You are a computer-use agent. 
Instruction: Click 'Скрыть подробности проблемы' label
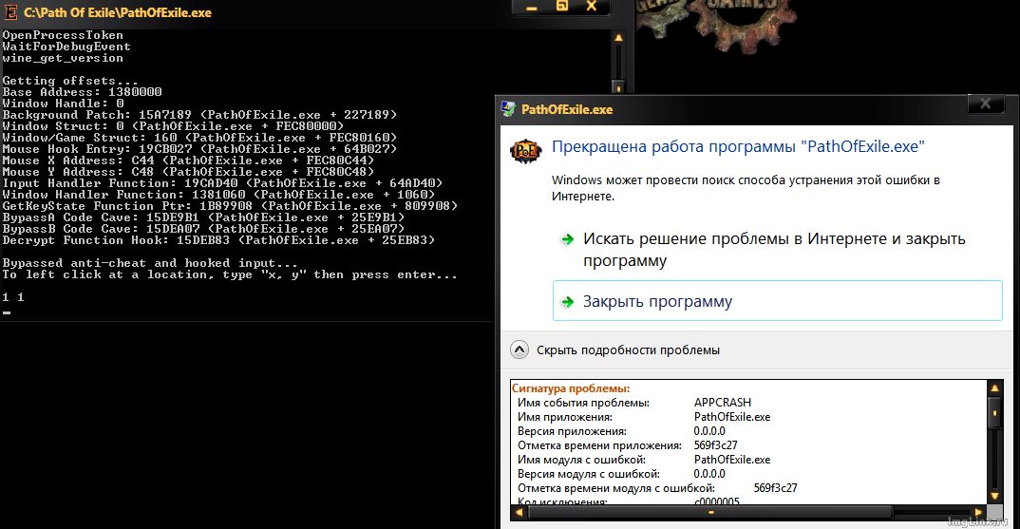tap(628, 350)
